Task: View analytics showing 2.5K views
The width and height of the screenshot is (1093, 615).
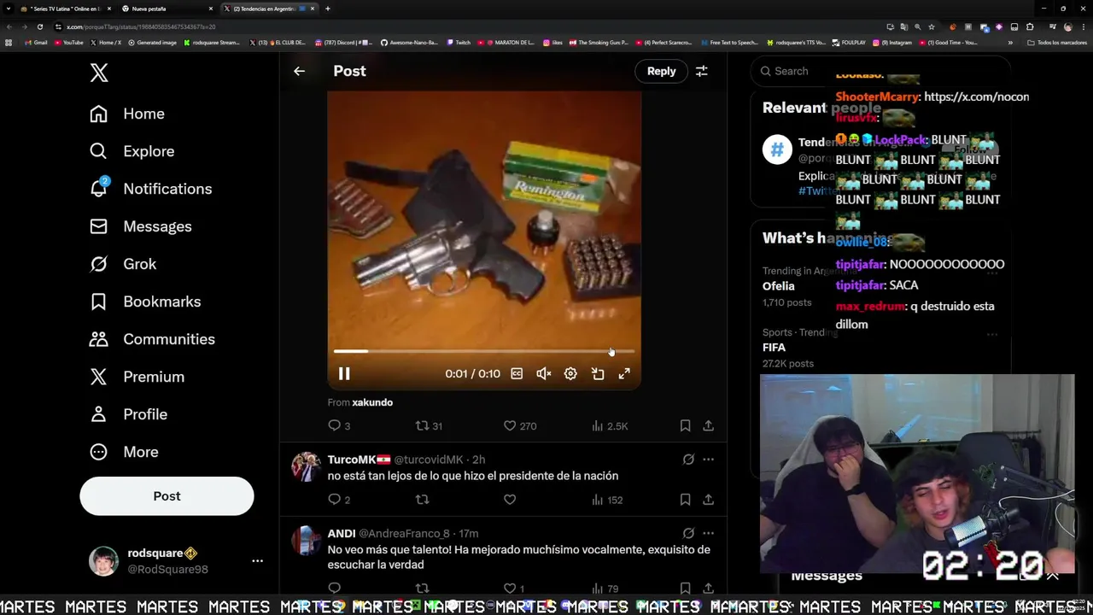Action: [610, 425]
